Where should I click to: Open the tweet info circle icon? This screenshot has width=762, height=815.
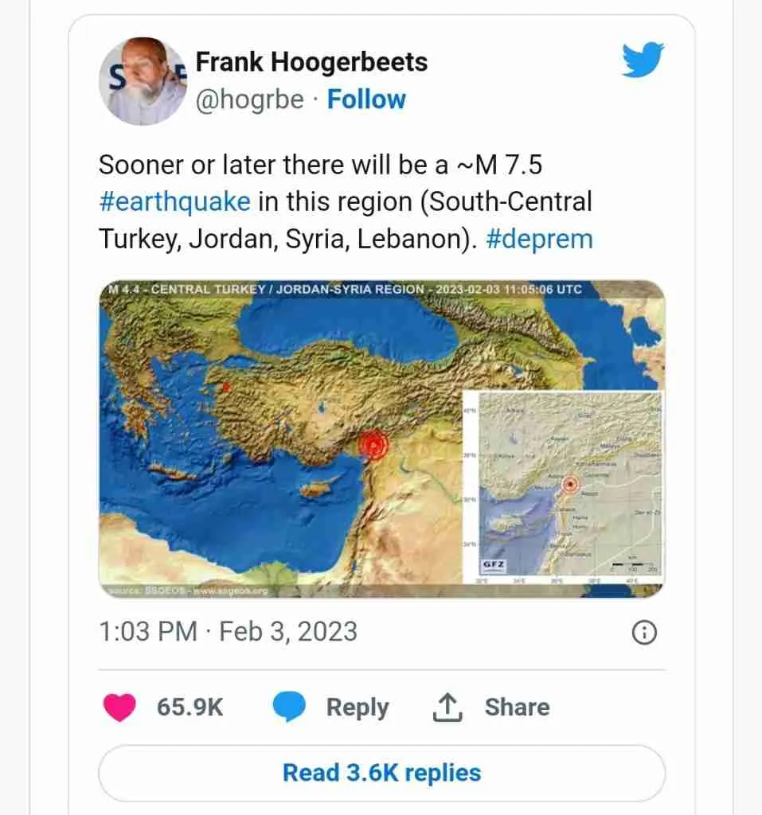click(x=643, y=632)
